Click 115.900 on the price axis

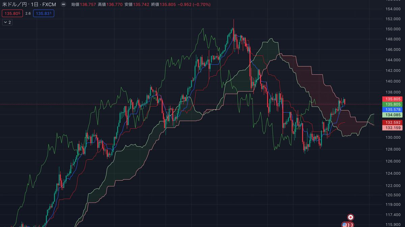394,225
